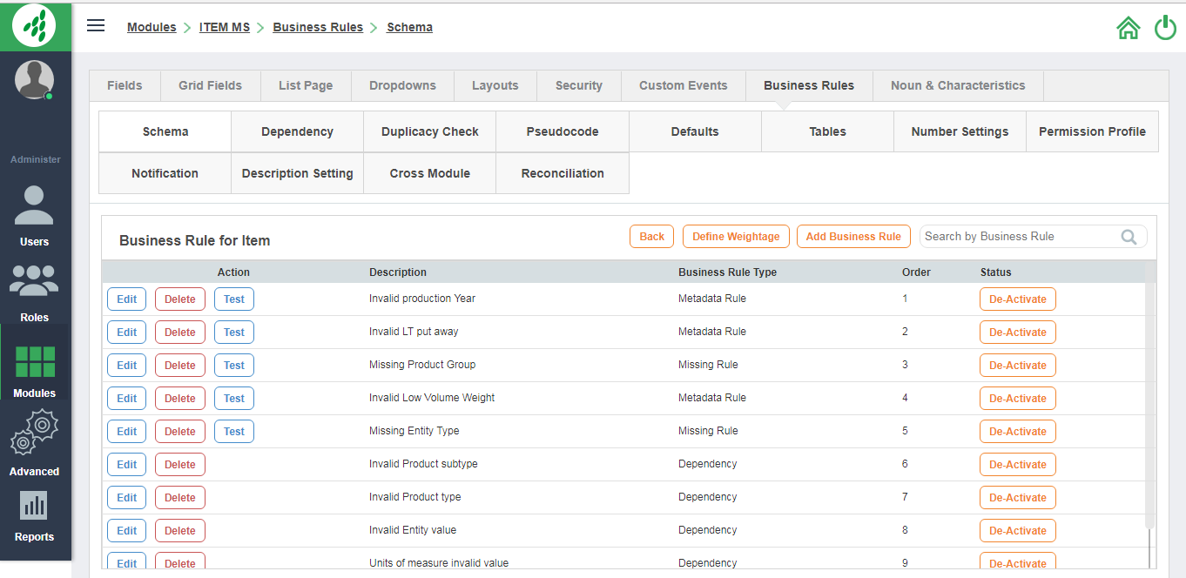
Task: Switch to the Noun & Characteristics tab
Action: click(x=957, y=85)
